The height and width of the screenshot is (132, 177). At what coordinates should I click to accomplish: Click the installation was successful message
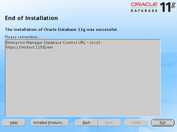pyautogui.click(x=61, y=30)
